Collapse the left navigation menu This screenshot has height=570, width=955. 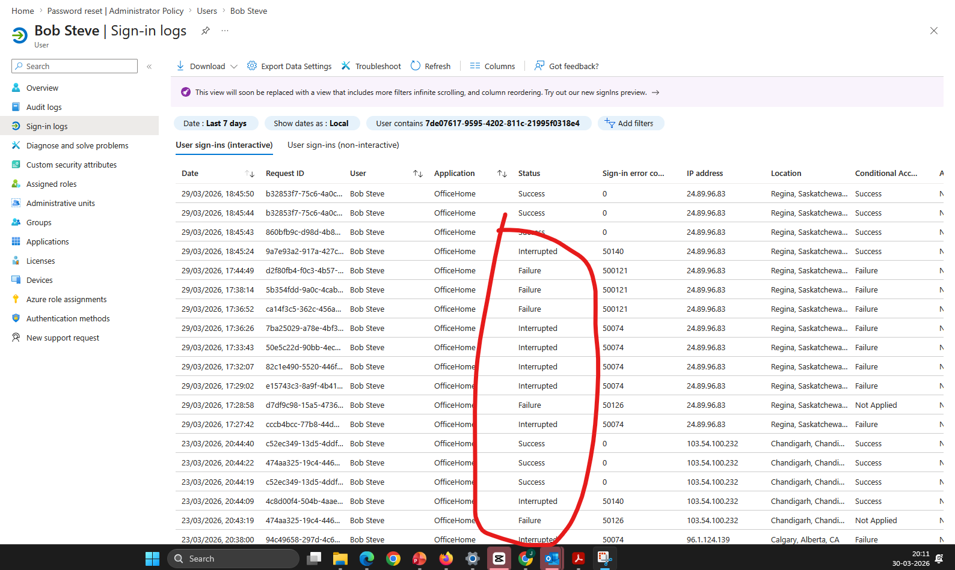[x=149, y=67]
